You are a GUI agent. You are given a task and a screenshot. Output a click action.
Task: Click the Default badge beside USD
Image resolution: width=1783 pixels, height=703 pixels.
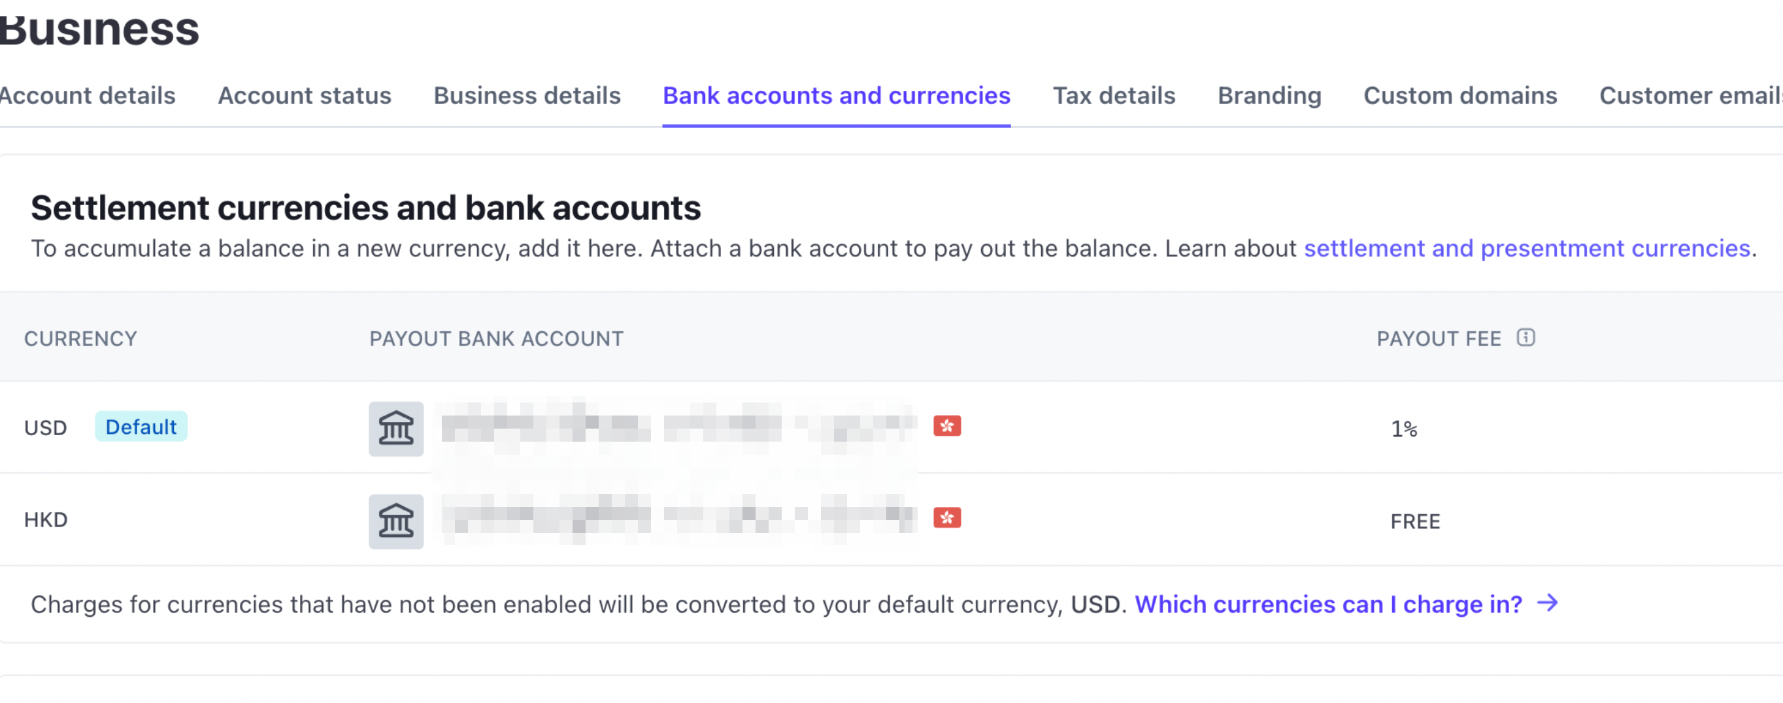(141, 427)
